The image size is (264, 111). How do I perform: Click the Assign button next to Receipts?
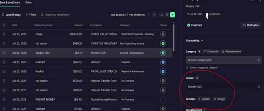pos(219,99)
